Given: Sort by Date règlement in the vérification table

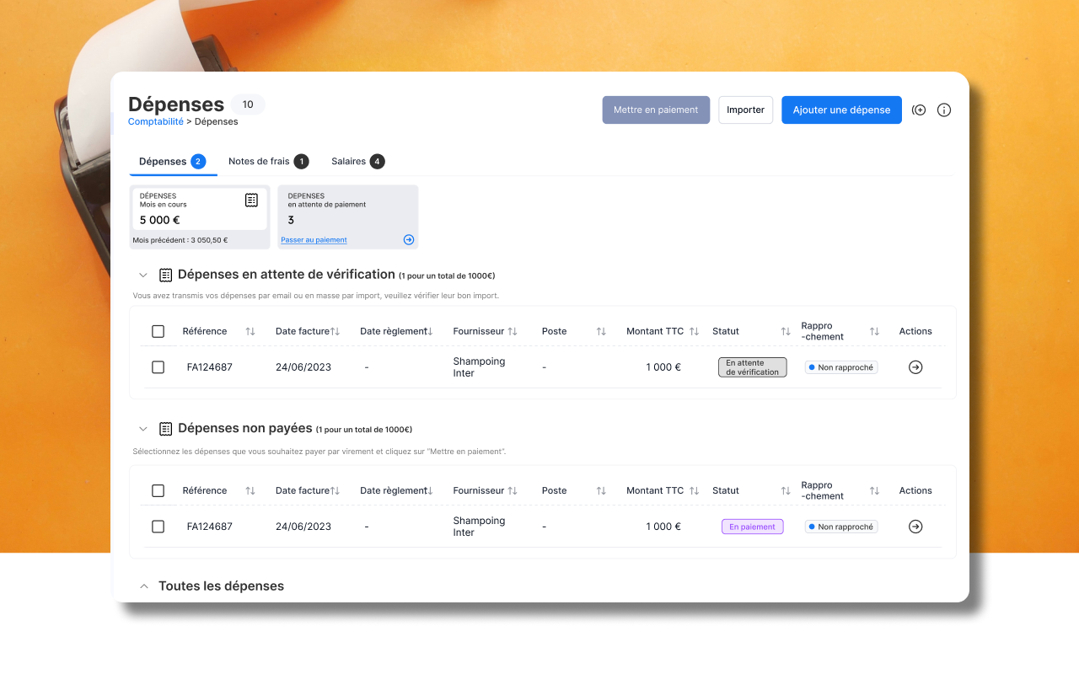Looking at the screenshot, I should (x=430, y=331).
